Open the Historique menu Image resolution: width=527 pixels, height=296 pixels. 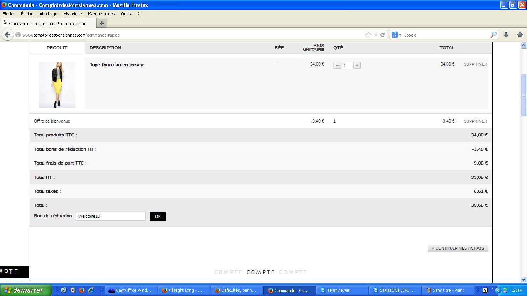[x=73, y=14]
